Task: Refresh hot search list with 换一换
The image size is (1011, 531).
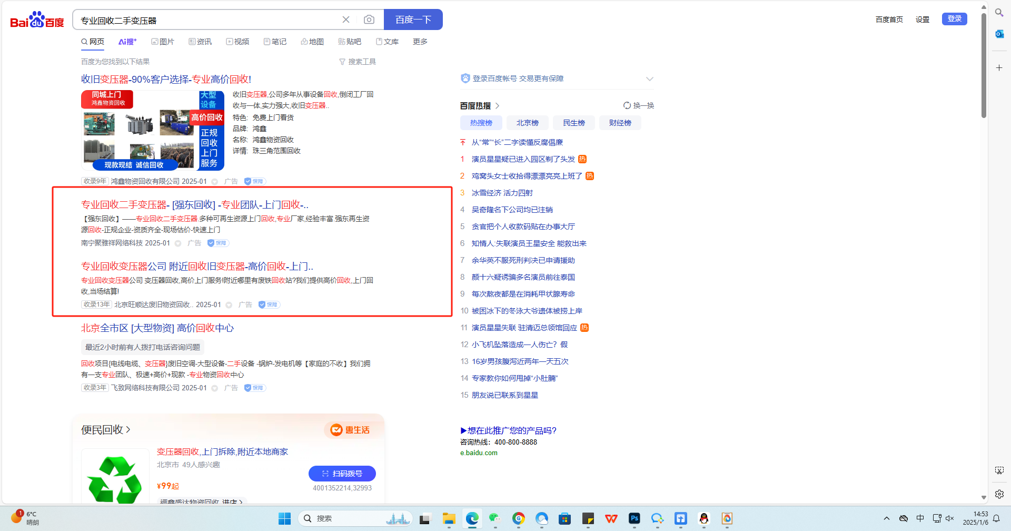Action: tap(638, 105)
